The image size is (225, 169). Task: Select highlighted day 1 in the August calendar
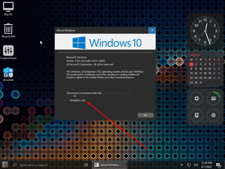[x=191, y=64]
